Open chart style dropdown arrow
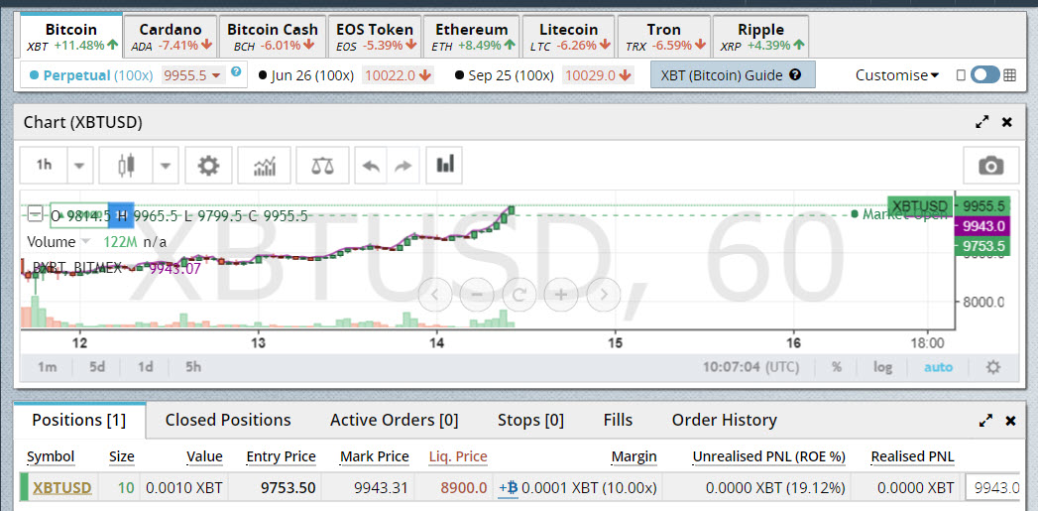The height and width of the screenshot is (511, 1038). 166,165
